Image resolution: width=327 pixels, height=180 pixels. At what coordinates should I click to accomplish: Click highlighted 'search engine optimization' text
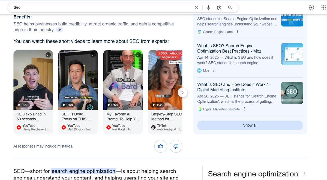pyautogui.click(x=83, y=171)
